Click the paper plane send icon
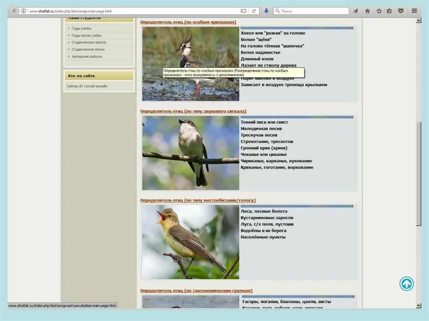 [355, 11]
